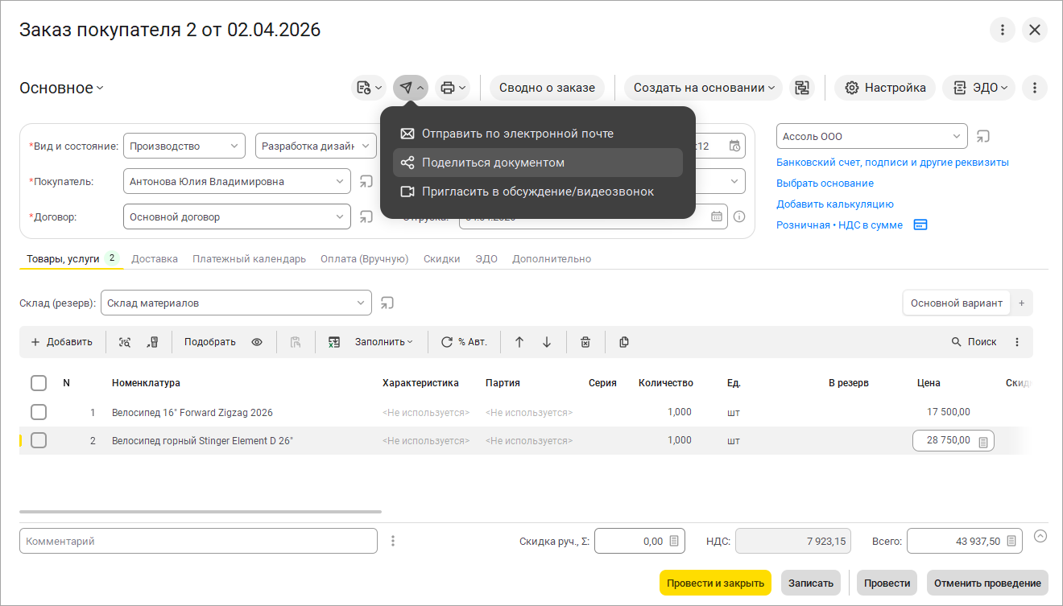Open the Склад материалов dropdown

point(360,303)
